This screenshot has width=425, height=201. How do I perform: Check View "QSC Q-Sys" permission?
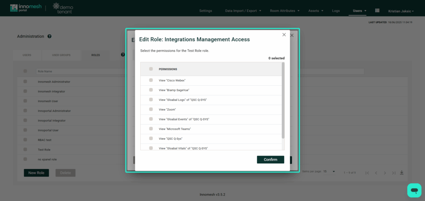coord(151,138)
